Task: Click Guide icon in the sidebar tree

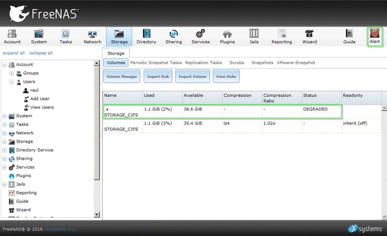Action: click(12, 201)
